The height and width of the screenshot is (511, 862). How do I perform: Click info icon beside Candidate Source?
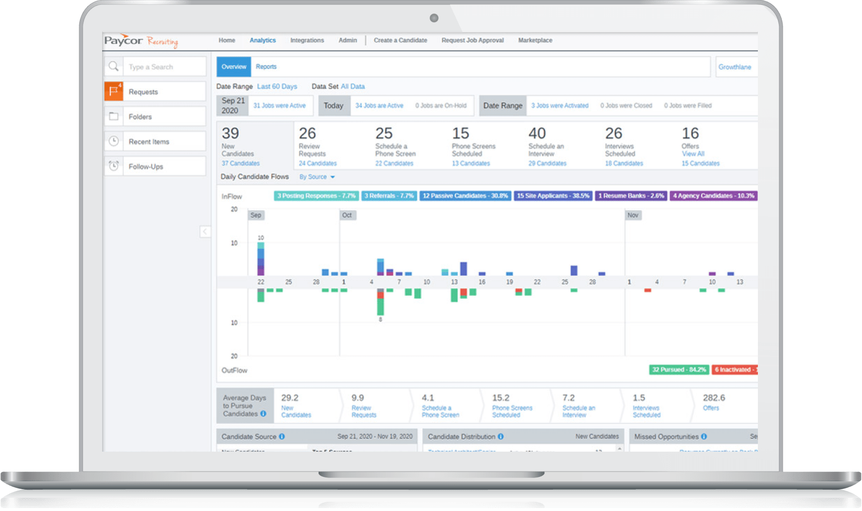pos(282,437)
